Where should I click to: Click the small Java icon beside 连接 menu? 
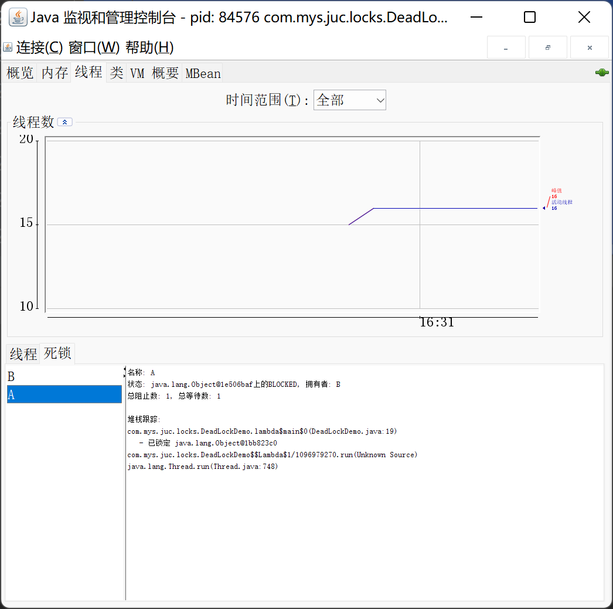8,47
